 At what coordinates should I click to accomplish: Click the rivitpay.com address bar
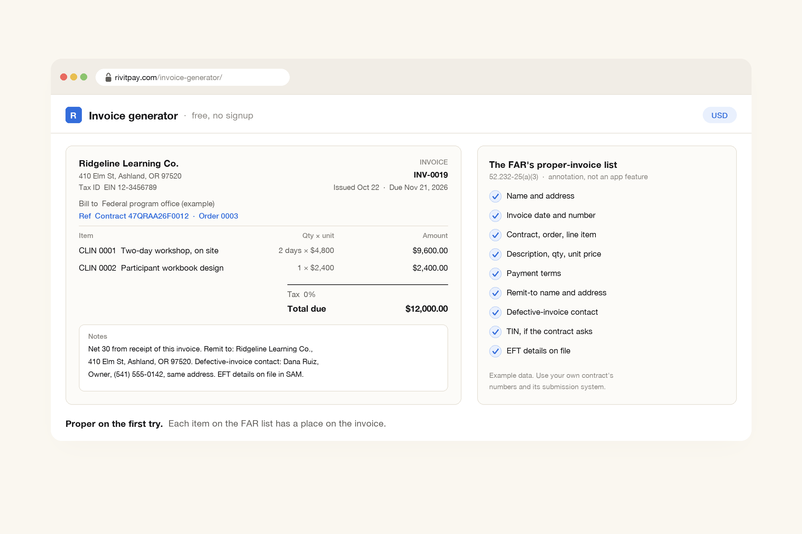tap(192, 77)
